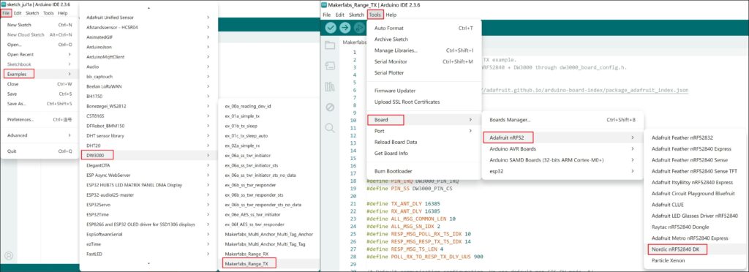Select Quit in File menu
Screen dimensions: 749x272
coord(39,151)
